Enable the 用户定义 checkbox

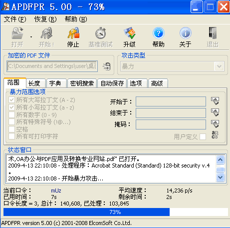[203, 137]
